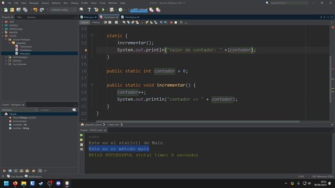Open the Profile Project dropdown arrow

click(125, 10)
